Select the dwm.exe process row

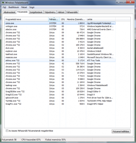tap(60, 48)
